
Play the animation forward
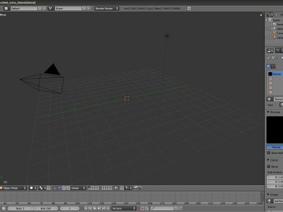[x=99, y=208]
